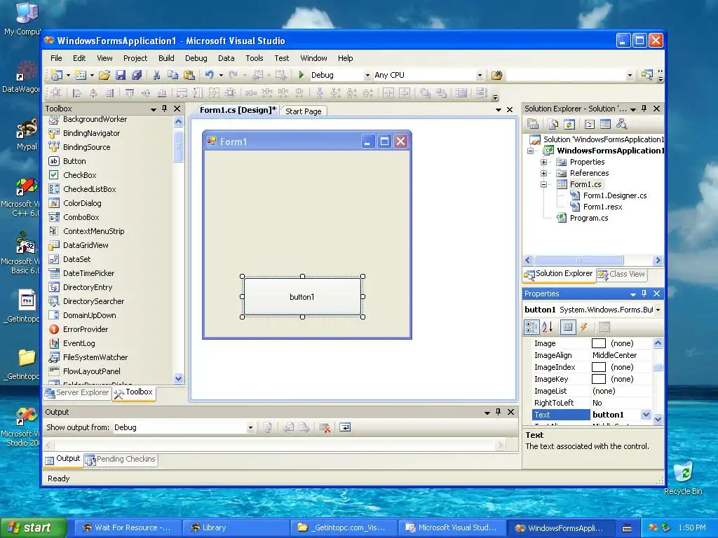Image resolution: width=718 pixels, height=538 pixels.
Task: Click the Open File folder icon
Action: (x=104, y=75)
